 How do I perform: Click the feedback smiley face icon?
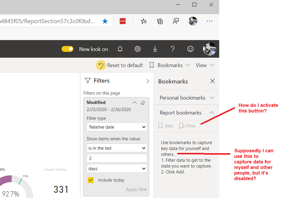click(190, 49)
